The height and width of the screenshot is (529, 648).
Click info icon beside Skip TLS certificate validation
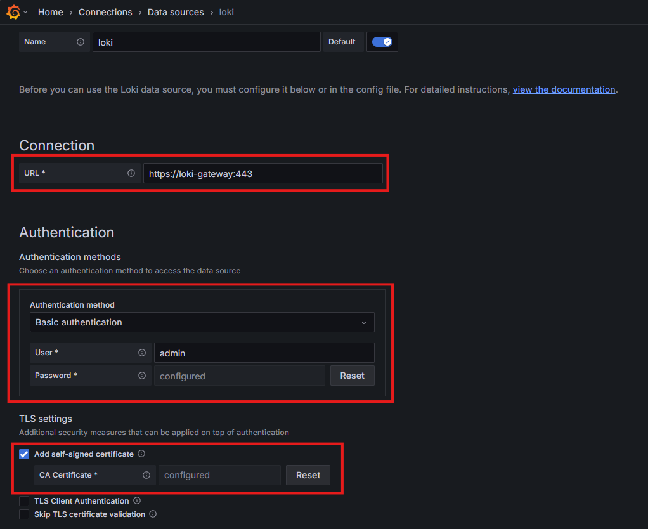[153, 514]
